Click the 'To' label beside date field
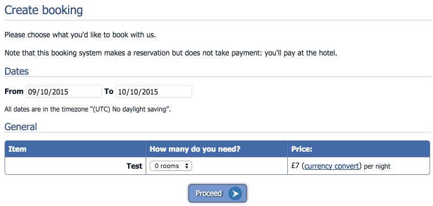Viewport: 433px width, 206px height. 109,92
